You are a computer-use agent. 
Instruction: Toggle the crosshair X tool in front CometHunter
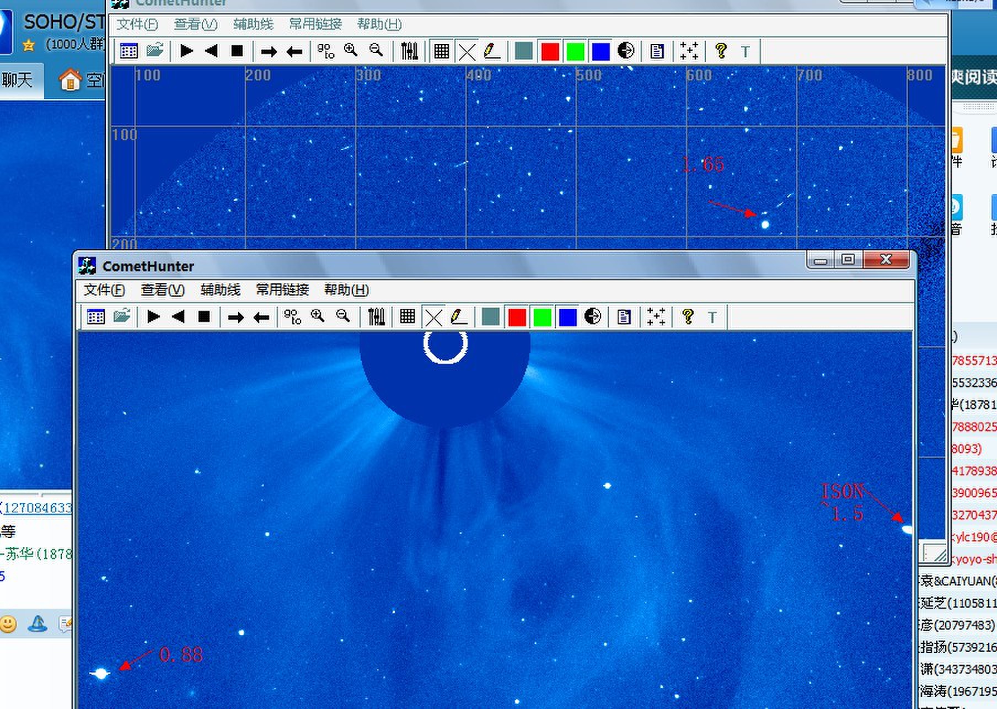pos(433,318)
